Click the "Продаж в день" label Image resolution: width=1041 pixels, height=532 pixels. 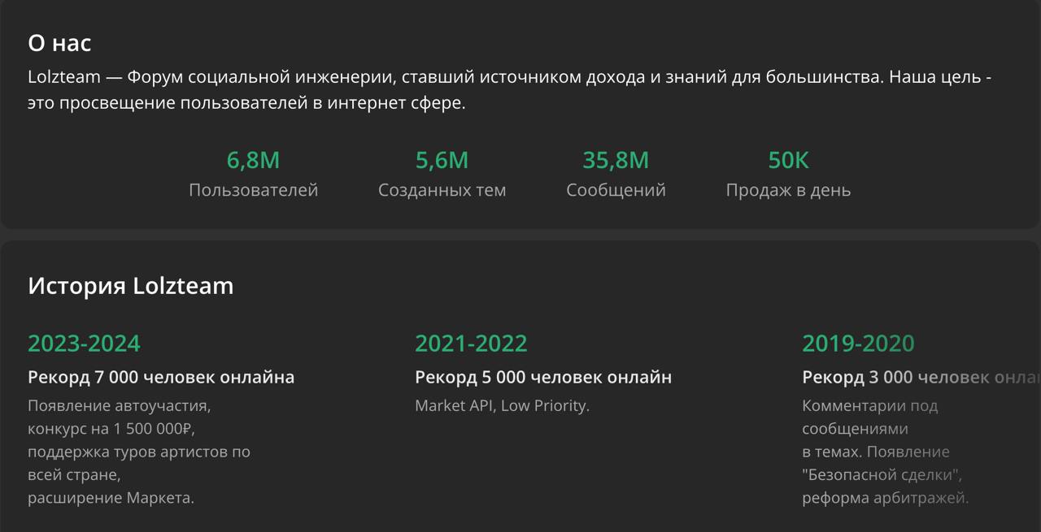point(788,190)
